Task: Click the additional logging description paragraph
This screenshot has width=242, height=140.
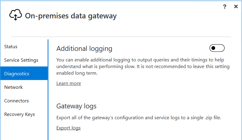Action: [143, 67]
